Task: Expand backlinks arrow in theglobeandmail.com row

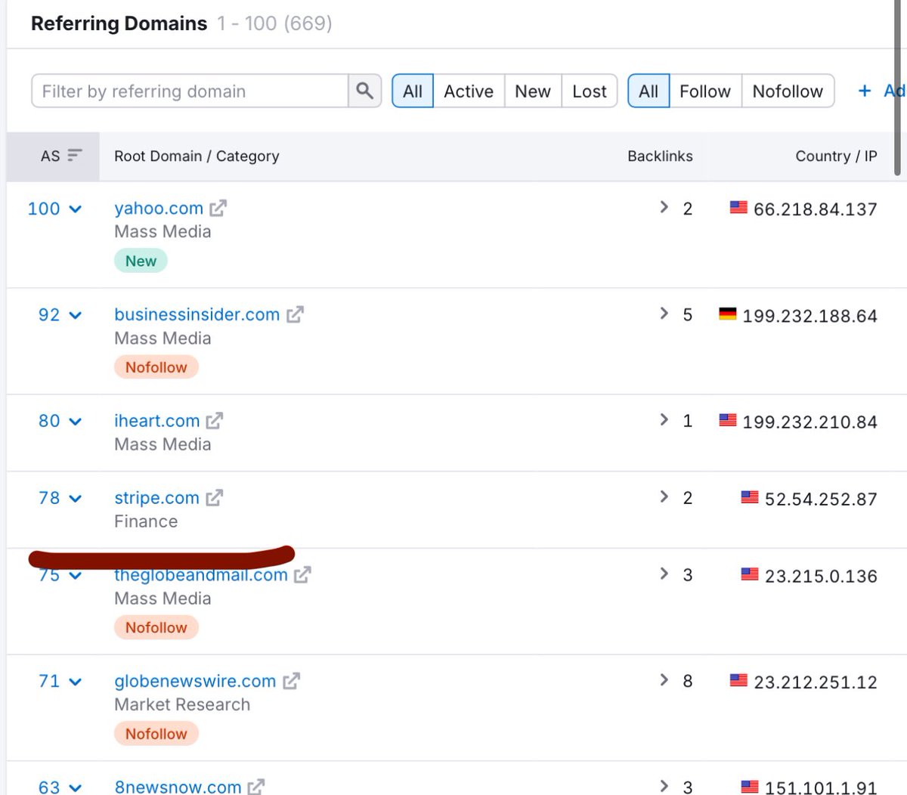Action: (x=664, y=574)
